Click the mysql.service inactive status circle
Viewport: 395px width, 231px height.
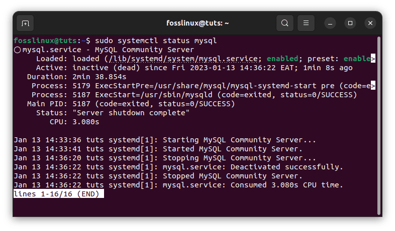(x=17, y=50)
